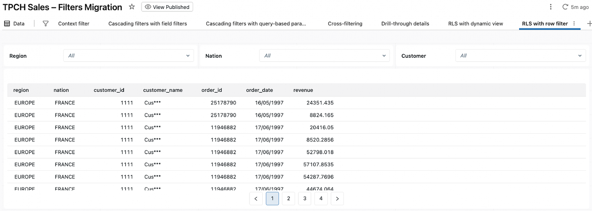Star the dashboard as favorite
Screen dimensions: 592x211
(x=132, y=7)
